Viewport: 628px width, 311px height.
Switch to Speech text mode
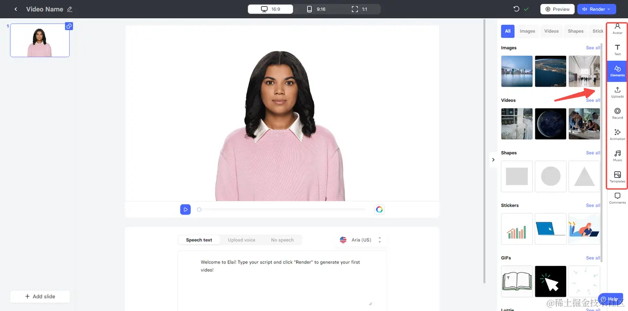[199, 240]
